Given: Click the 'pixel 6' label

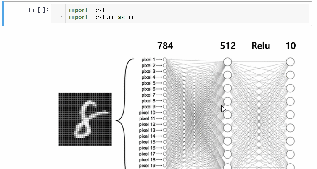Looking at the screenshot, I should 148,89.
